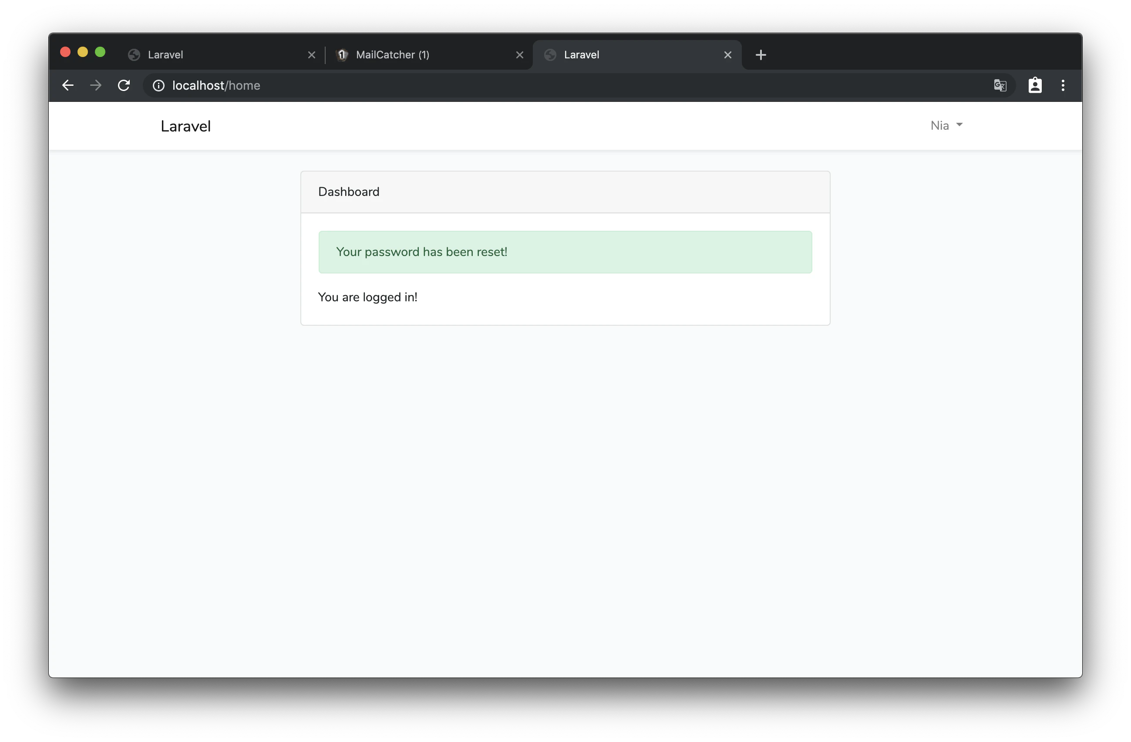Screen dimensions: 1131x742
Task: Maximize window with the green button
Action: (x=100, y=52)
